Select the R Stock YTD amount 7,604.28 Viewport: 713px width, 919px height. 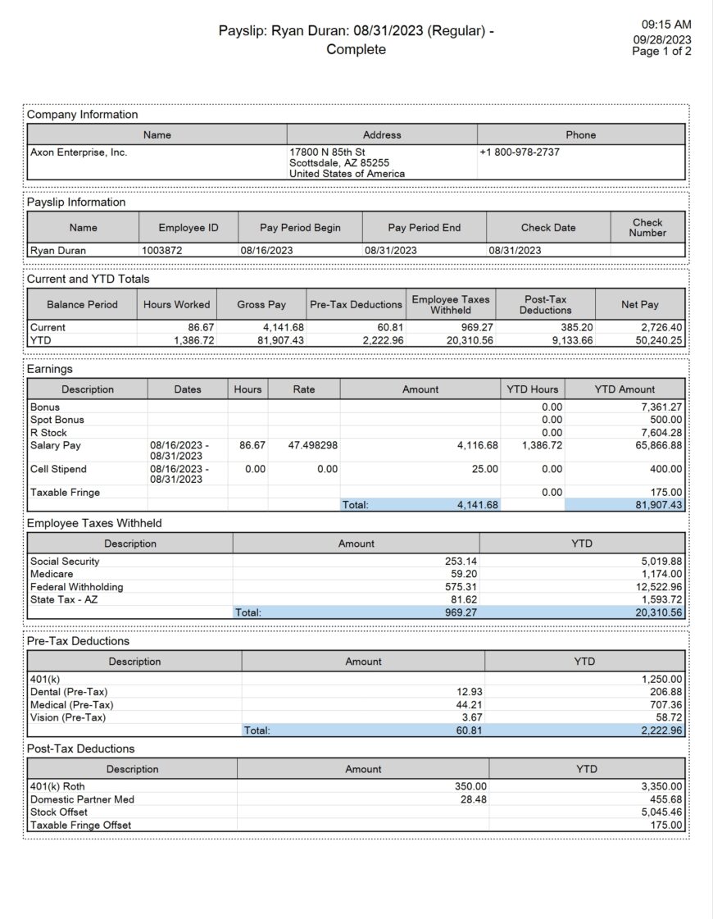[661, 433]
